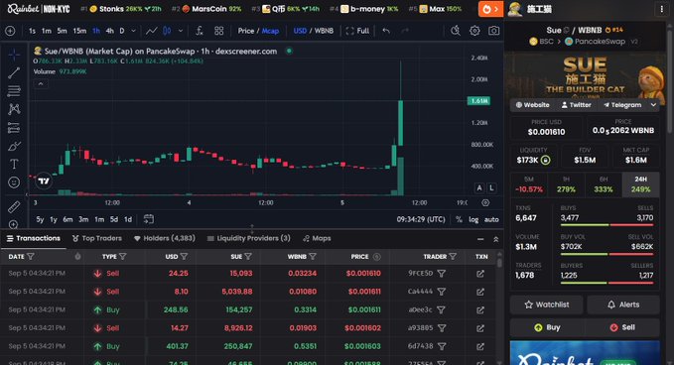
Task: Click the Sell button in the side panel
Action: (623, 327)
